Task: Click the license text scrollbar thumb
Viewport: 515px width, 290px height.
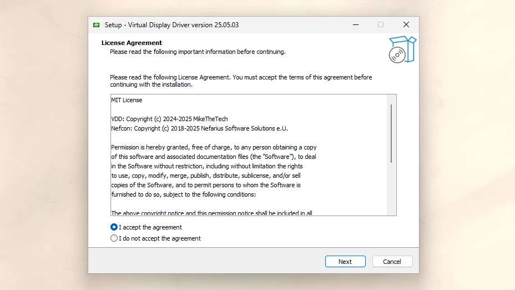Action: pyautogui.click(x=391, y=133)
